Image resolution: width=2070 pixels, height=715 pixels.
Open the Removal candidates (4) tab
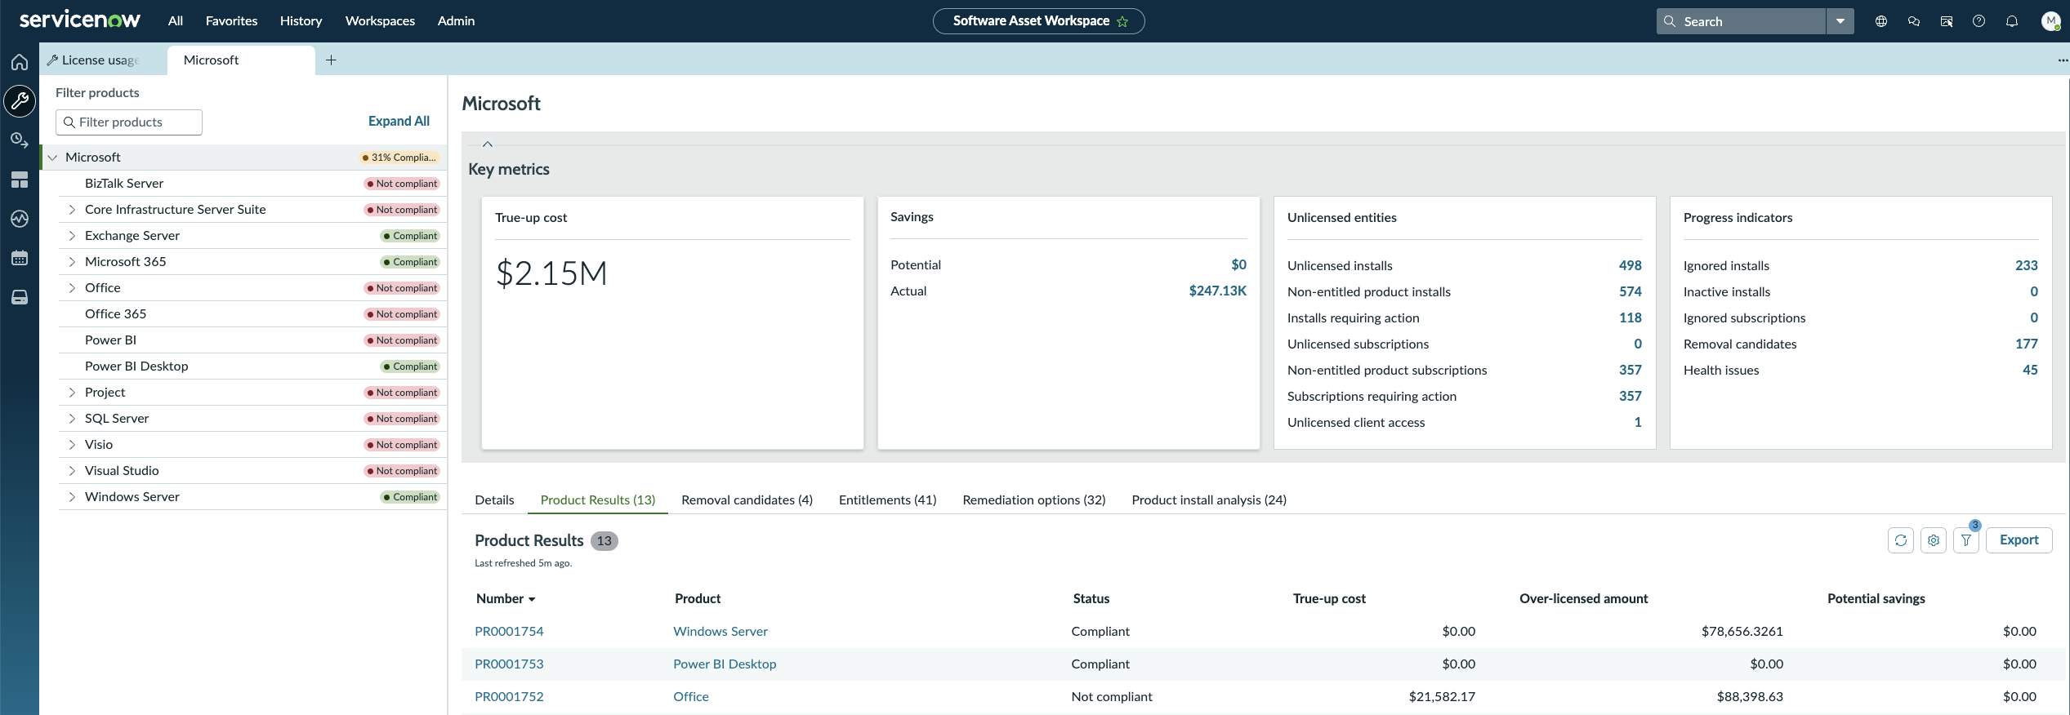click(747, 500)
